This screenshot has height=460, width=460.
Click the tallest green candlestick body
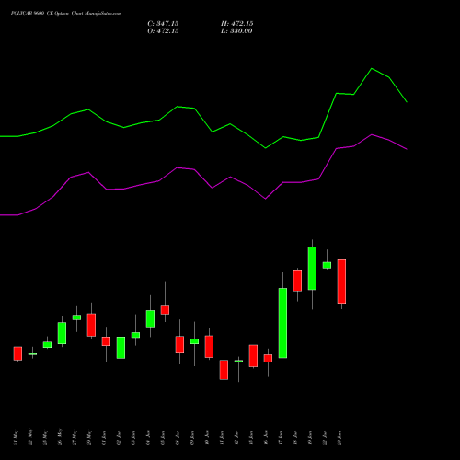click(282, 323)
